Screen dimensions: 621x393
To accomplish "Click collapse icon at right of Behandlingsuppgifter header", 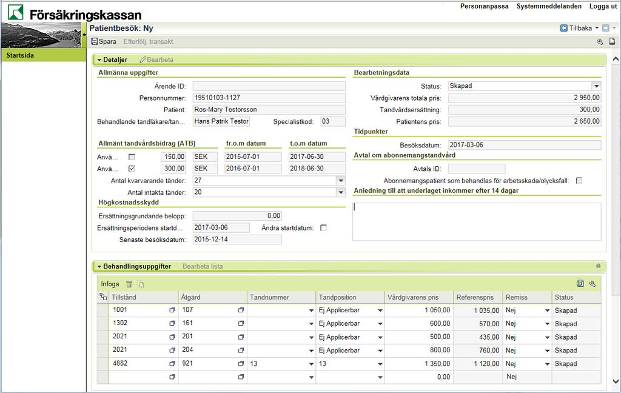I will (x=598, y=266).
